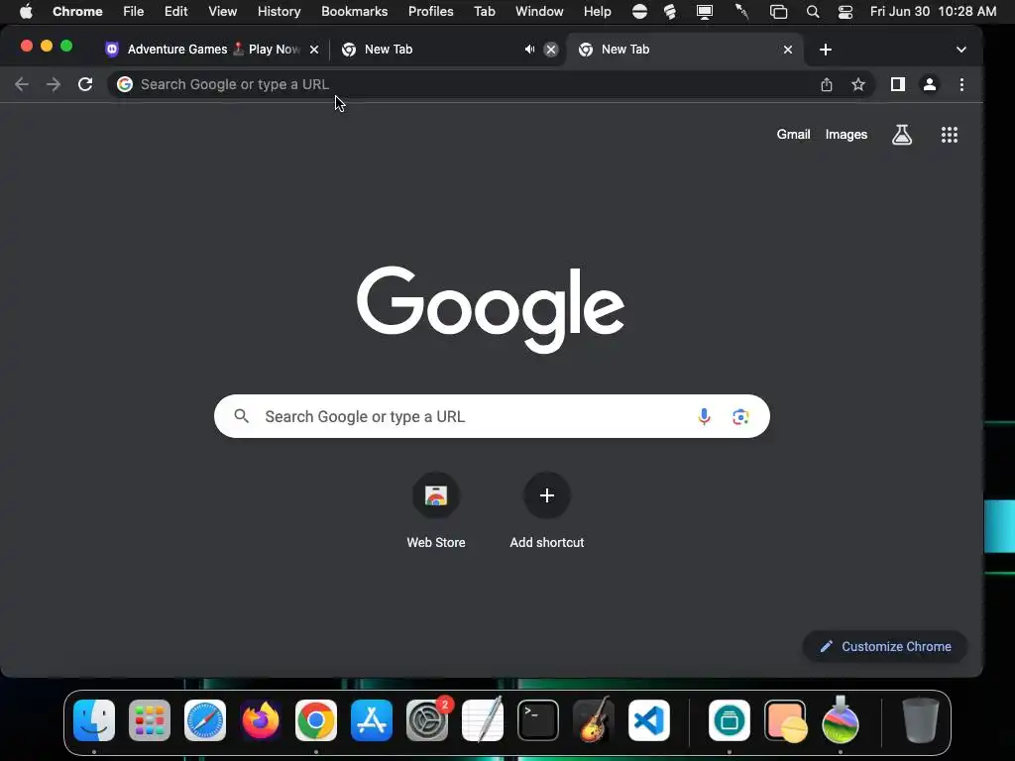Launch Safari from the Dock
This screenshot has height=761, width=1015.
pos(205,720)
